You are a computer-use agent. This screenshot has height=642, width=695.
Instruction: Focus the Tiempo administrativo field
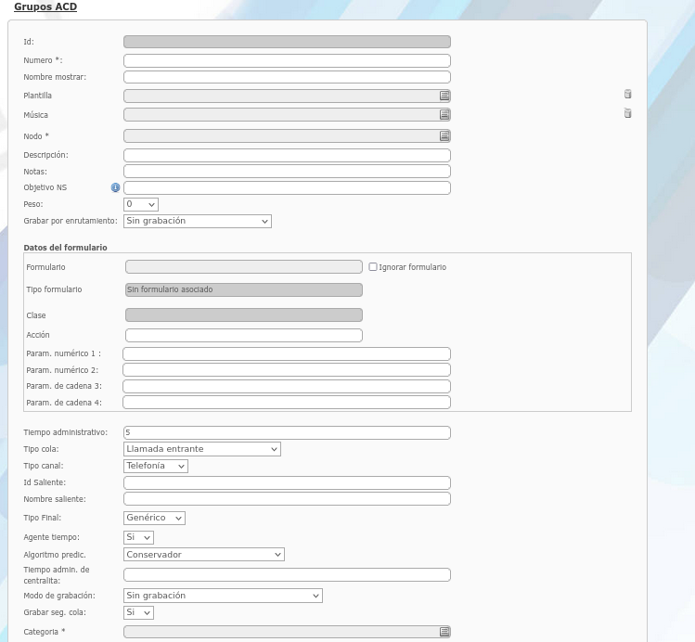[287, 433]
